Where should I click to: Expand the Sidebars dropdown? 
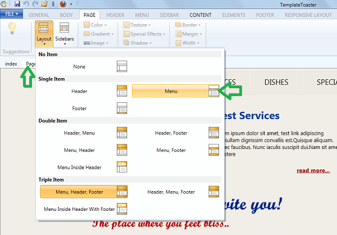(65, 34)
